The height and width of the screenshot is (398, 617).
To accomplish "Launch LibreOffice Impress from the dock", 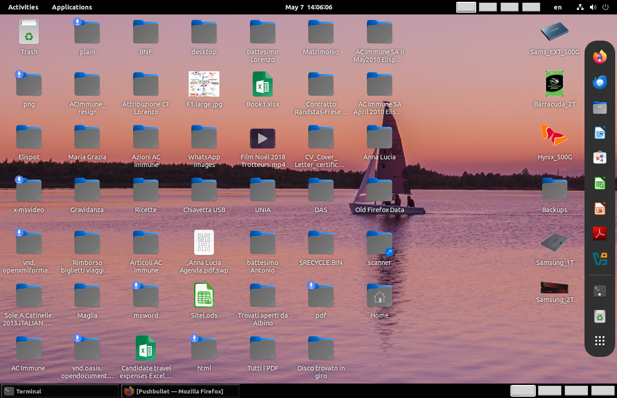I will point(599,208).
